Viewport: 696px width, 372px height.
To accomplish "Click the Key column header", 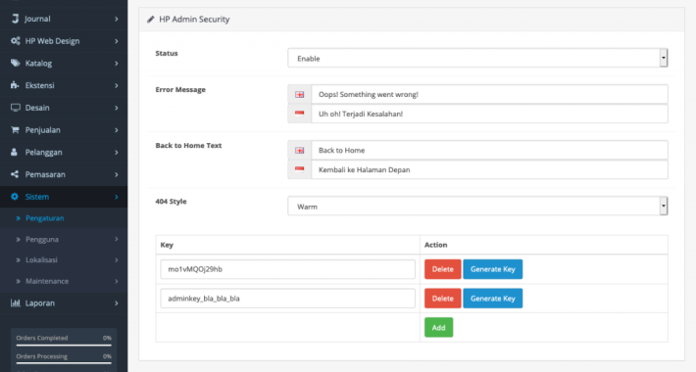I will [x=167, y=245].
